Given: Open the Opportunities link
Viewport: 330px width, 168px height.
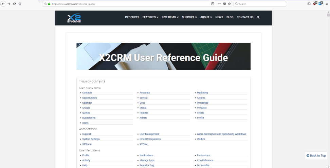Looking at the screenshot, I should tap(89, 98).
